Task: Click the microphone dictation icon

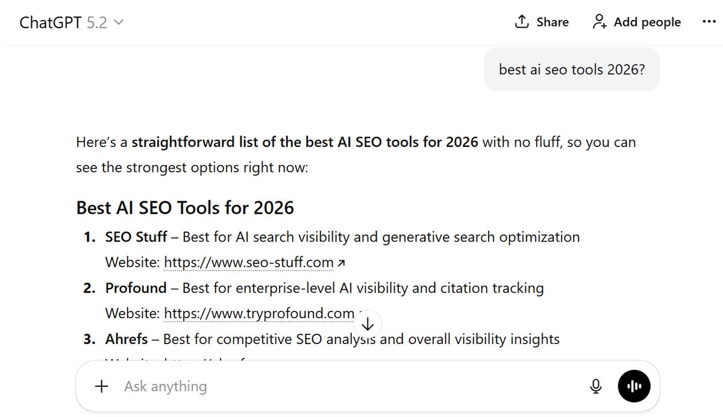Action: [596, 386]
